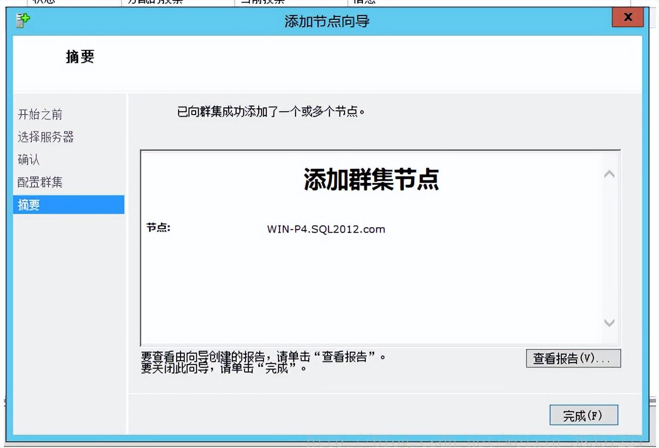
Task: Click the node name WIN-P4.SQL2012.com
Action: coord(326,229)
